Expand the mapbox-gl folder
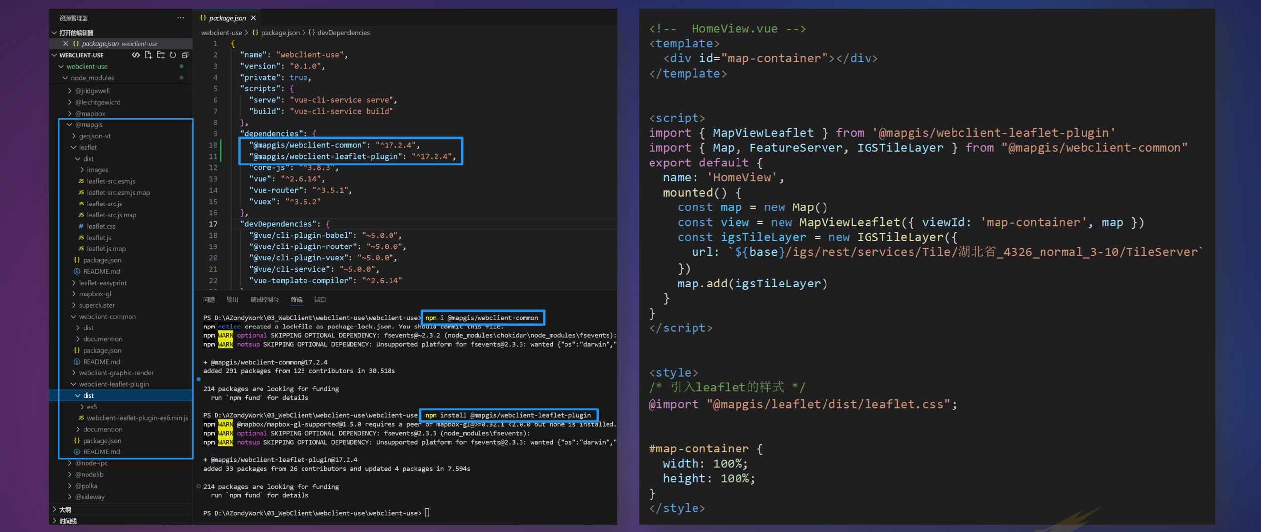Screen dimensions: 1261x532 click(x=74, y=294)
